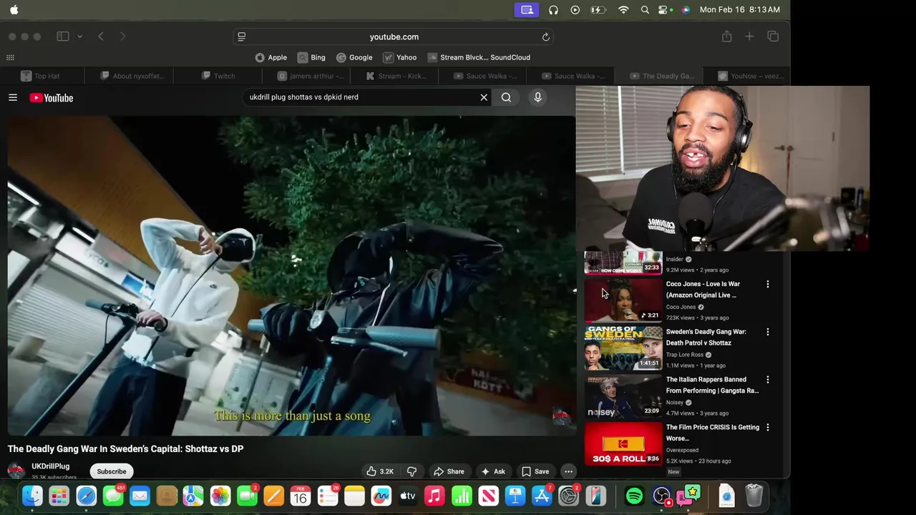Open the Dock Calendar showing 16
916x515 pixels.
point(301,496)
